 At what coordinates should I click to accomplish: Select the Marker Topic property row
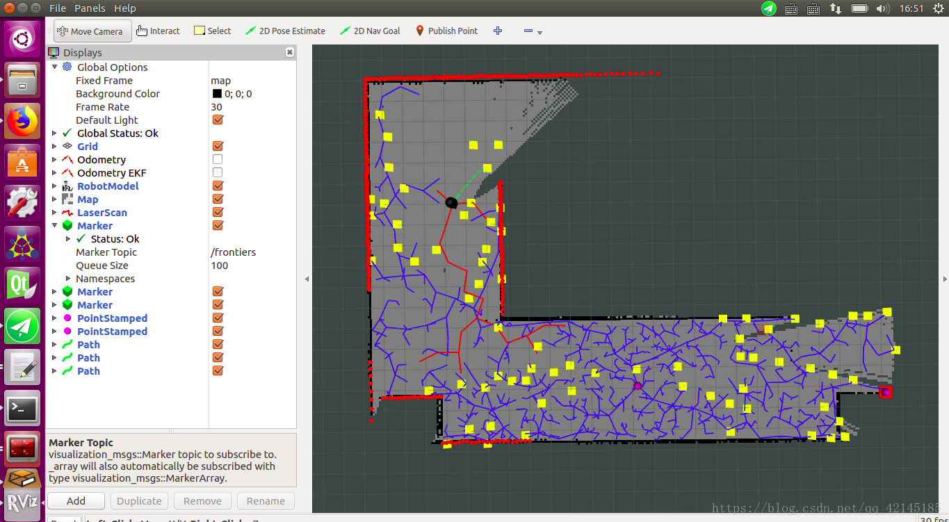click(x=171, y=252)
